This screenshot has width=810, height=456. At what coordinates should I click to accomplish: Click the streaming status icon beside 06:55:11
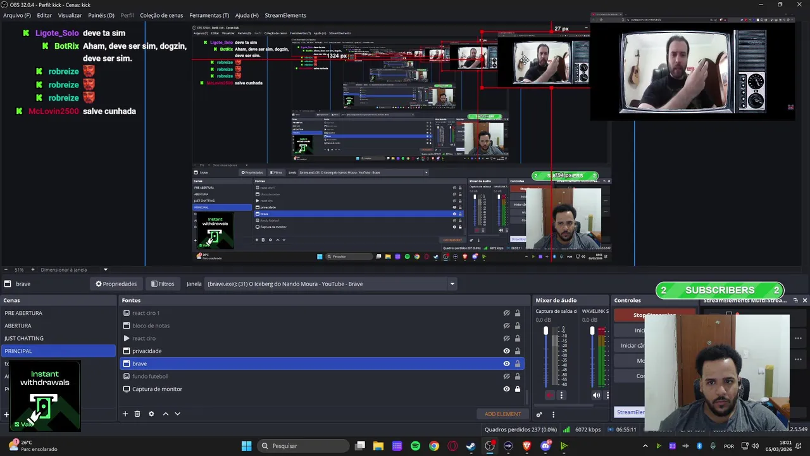pyautogui.click(x=610, y=429)
